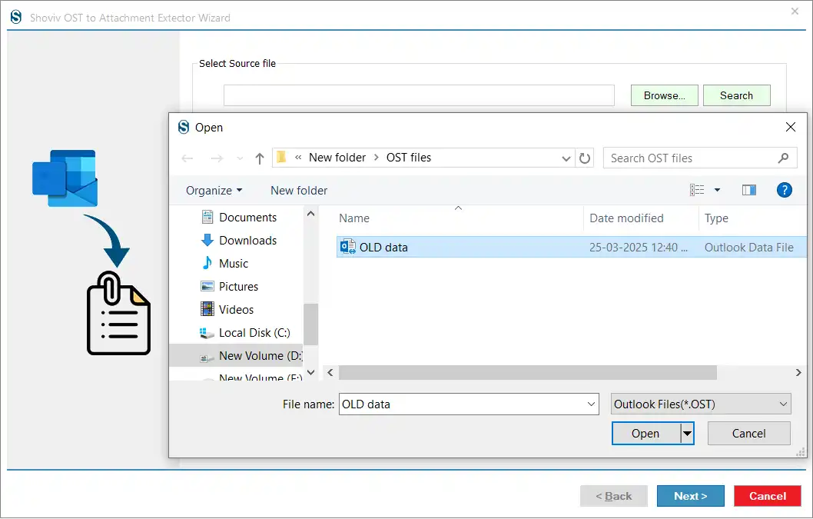The image size is (813, 519).
Task: Click the horizontal scrollbar right arrow
Action: (798, 372)
